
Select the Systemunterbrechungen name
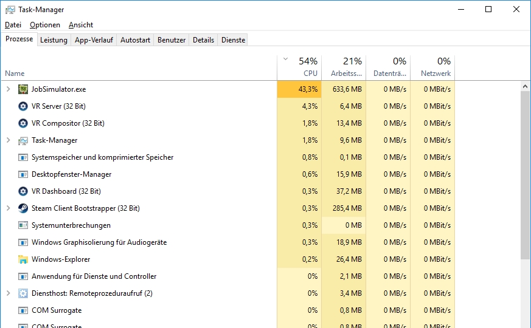coord(71,225)
